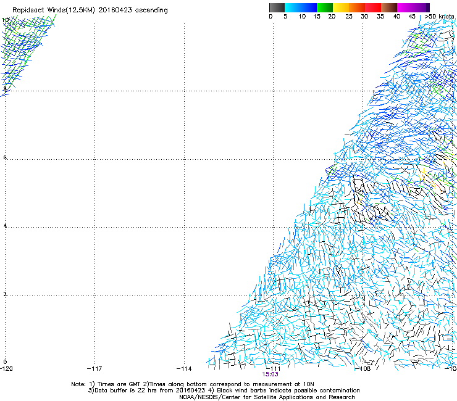This screenshot has height=401, width=457.
Task: Click the '>50 knots' legend label
Action: (x=439, y=17)
